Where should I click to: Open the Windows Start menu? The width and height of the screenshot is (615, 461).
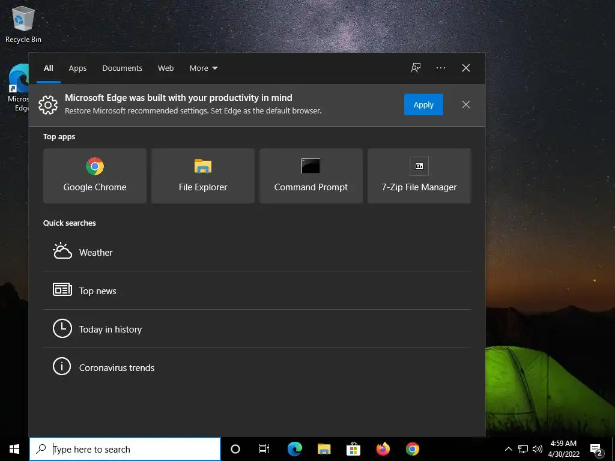coord(14,449)
